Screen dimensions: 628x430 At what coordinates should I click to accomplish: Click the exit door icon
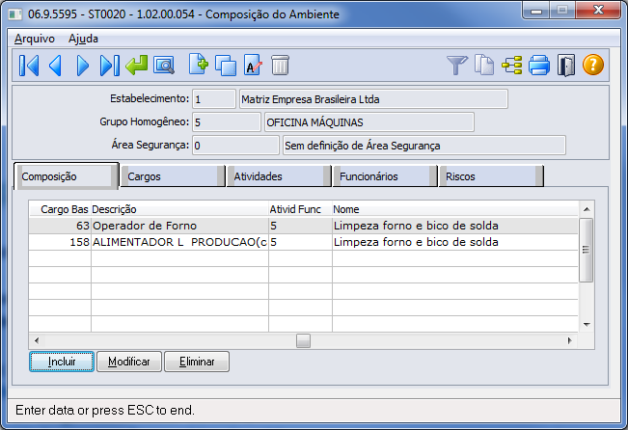566,66
